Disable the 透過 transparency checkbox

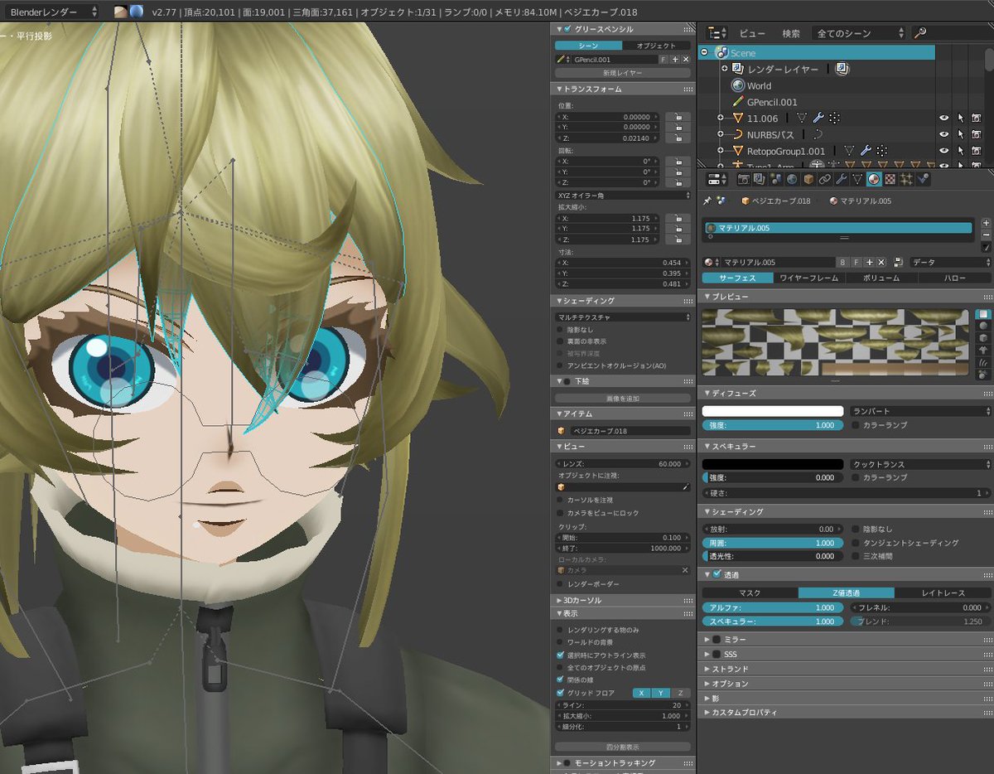pos(717,573)
